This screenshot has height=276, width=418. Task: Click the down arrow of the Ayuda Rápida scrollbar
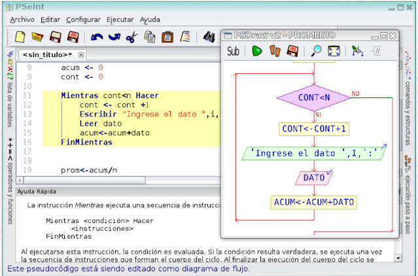click(x=398, y=258)
